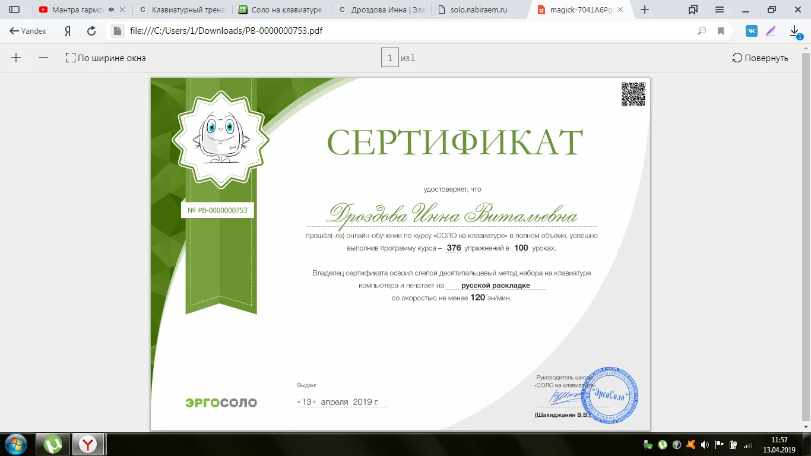Screen dimensions: 811x456
Task: Click the page number input field
Action: pyautogui.click(x=389, y=58)
